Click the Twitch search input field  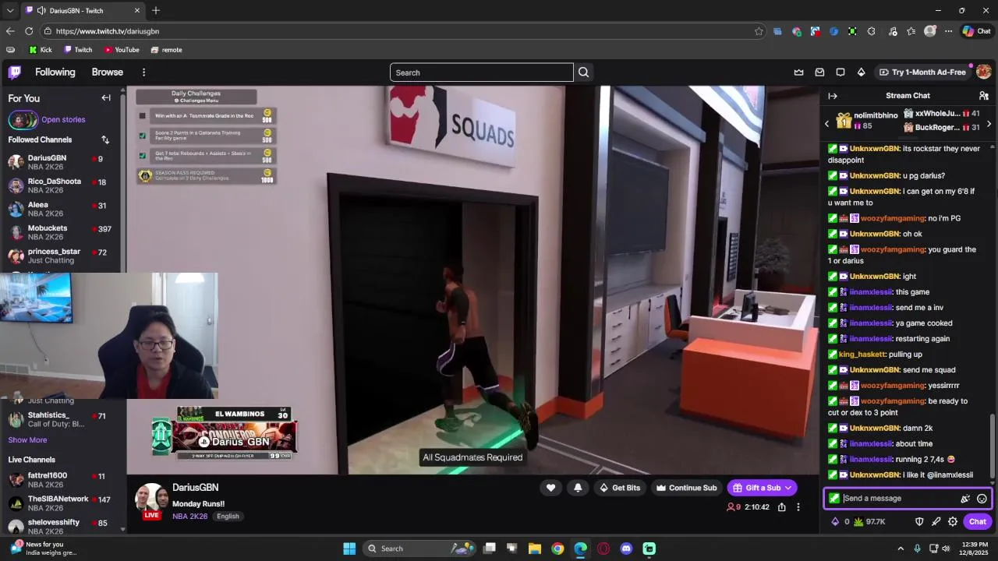[x=481, y=72]
